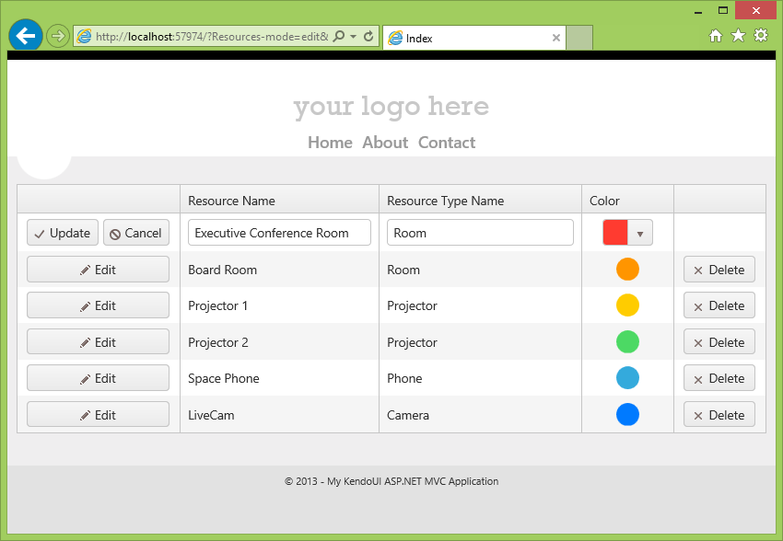Cancel editing the resource row
Screen dimensions: 783x541
click(136, 233)
